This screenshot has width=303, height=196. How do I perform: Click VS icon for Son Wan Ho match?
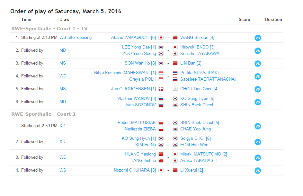click(x=257, y=64)
